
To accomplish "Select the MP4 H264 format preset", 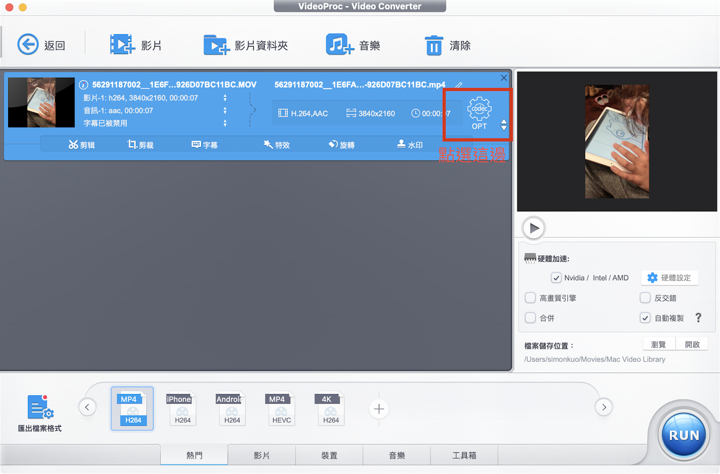I will pyautogui.click(x=132, y=408).
